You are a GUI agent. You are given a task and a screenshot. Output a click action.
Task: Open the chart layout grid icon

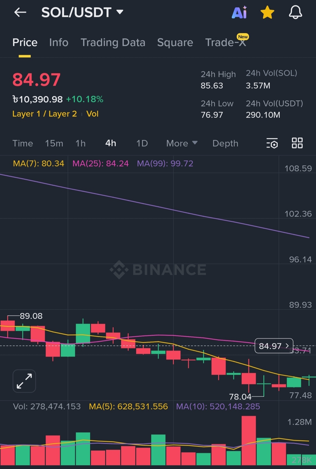(x=297, y=143)
